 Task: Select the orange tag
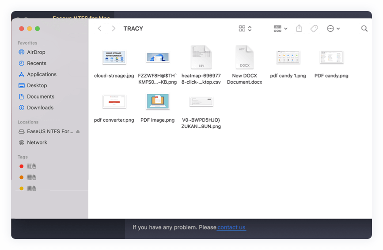[27, 177]
